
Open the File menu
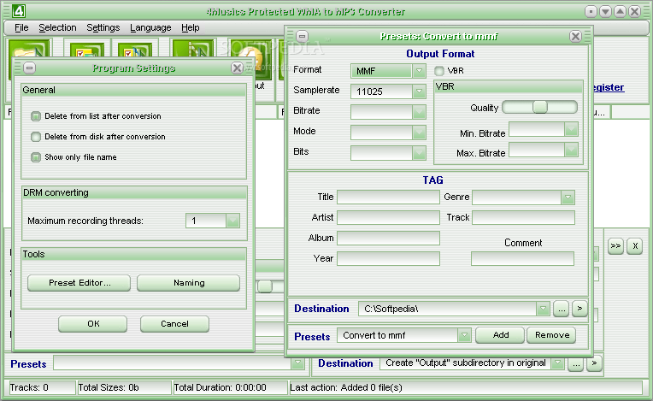pyautogui.click(x=21, y=28)
